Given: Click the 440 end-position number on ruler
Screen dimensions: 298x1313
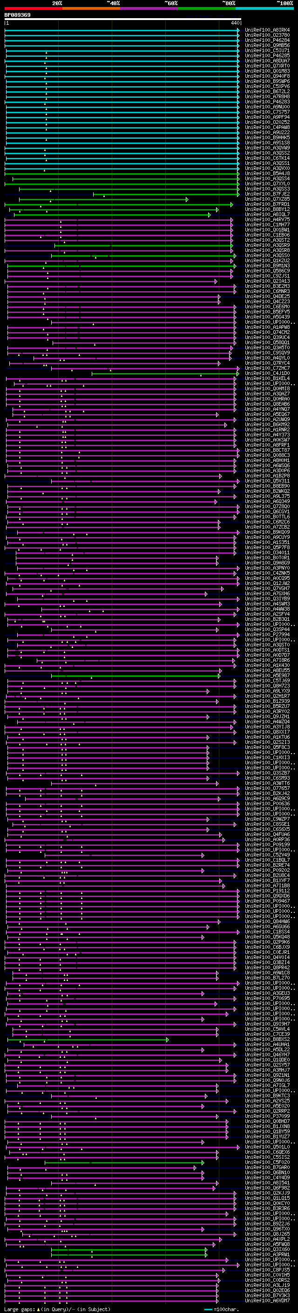Looking at the screenshot, I should [x=235, y=23].
